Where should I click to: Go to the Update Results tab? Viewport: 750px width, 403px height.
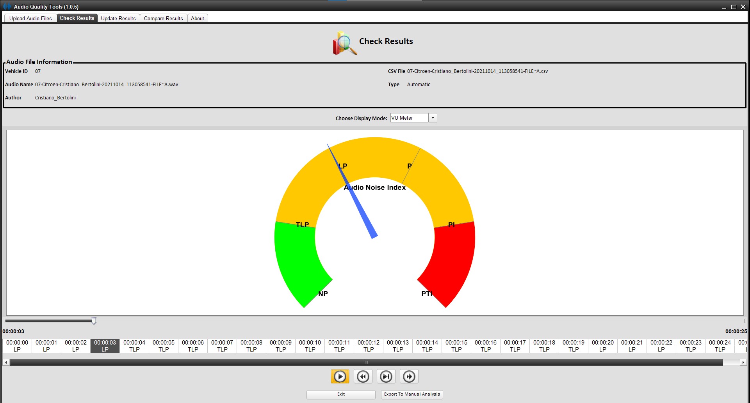pos(118,18)
